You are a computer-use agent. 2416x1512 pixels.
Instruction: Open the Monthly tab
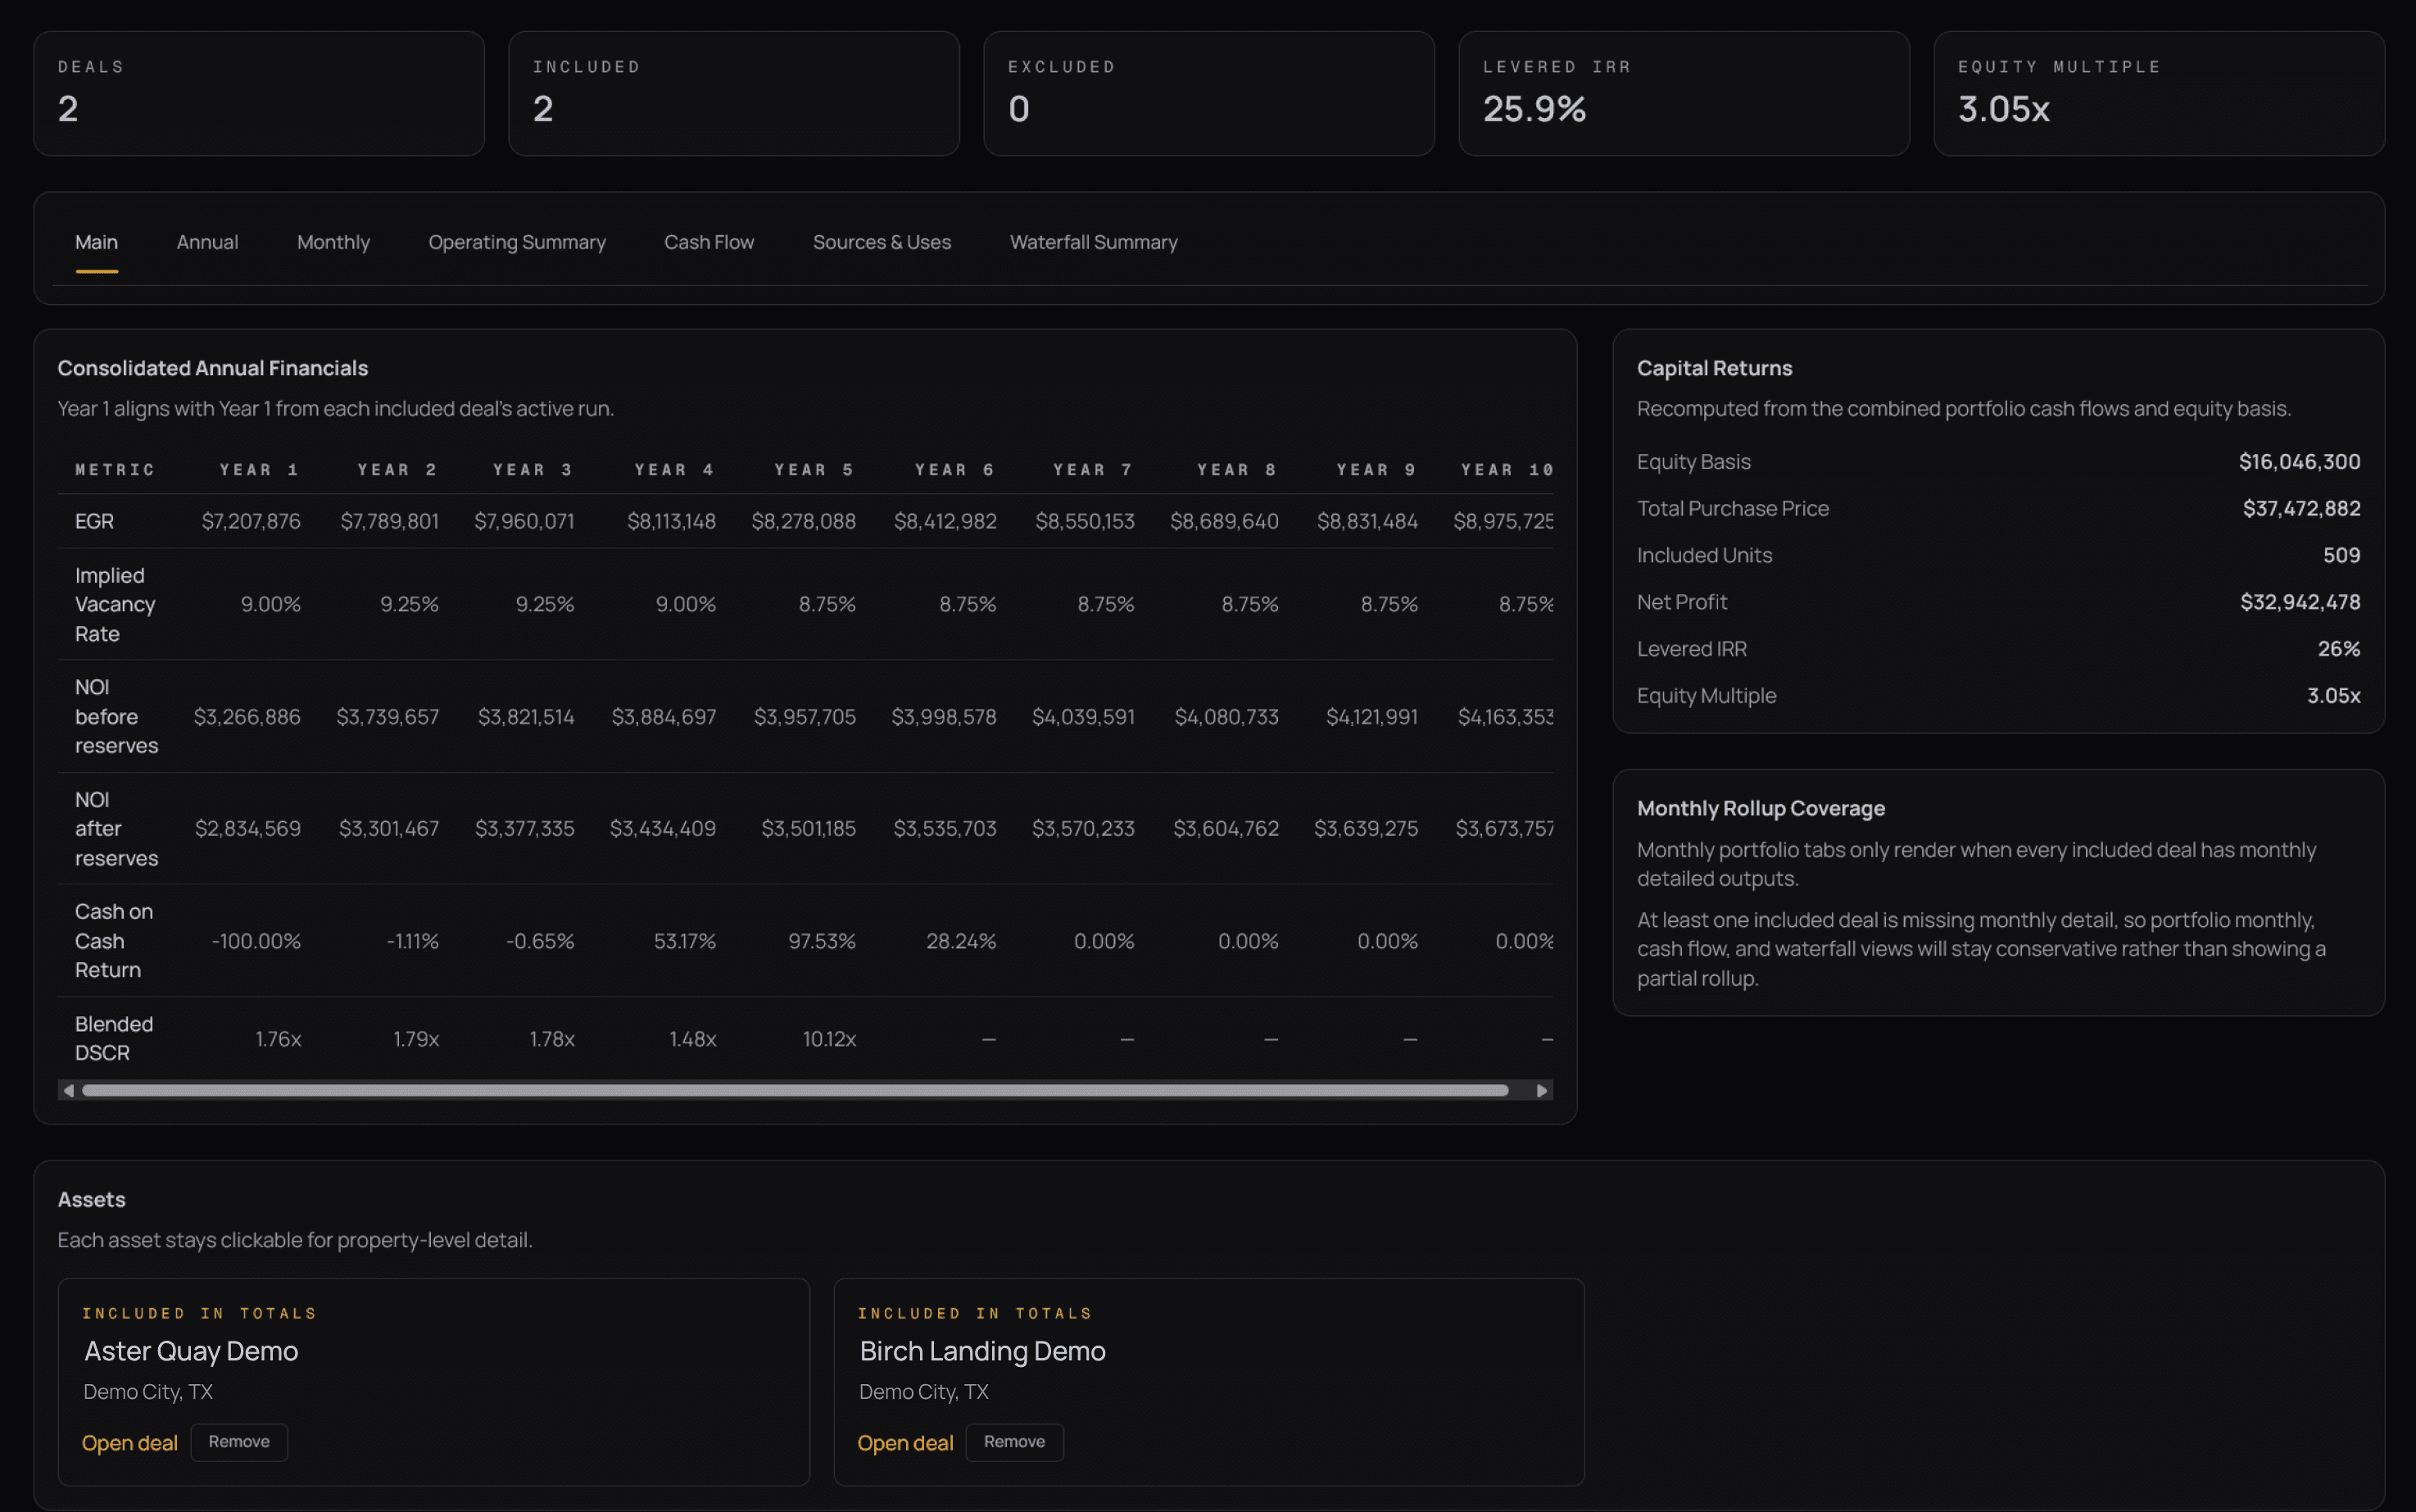pyautogui.click(x=333, y=242)
